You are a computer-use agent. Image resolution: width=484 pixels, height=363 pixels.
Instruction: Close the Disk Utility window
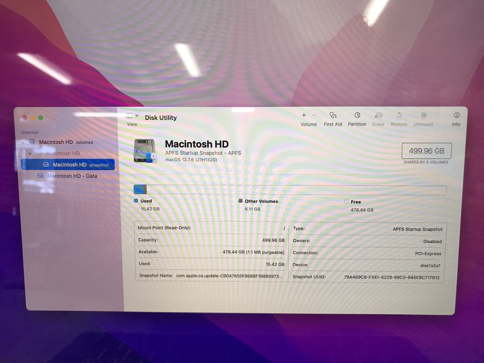pyautogui.click(x=25, y=118)
